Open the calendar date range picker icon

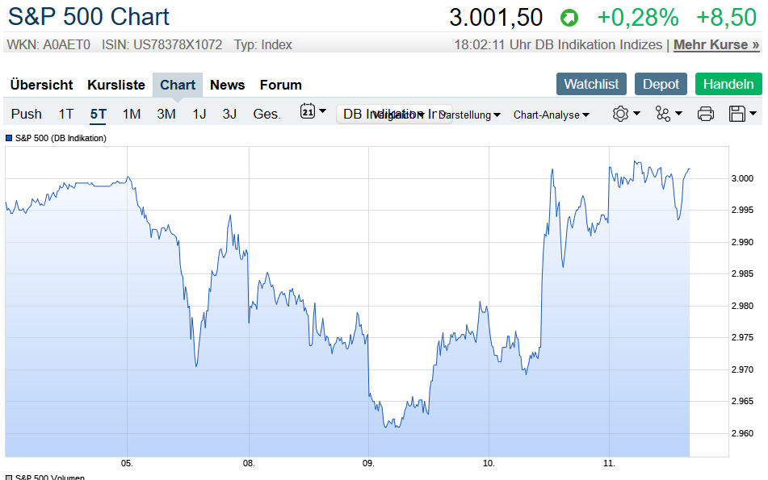point(307,111)
